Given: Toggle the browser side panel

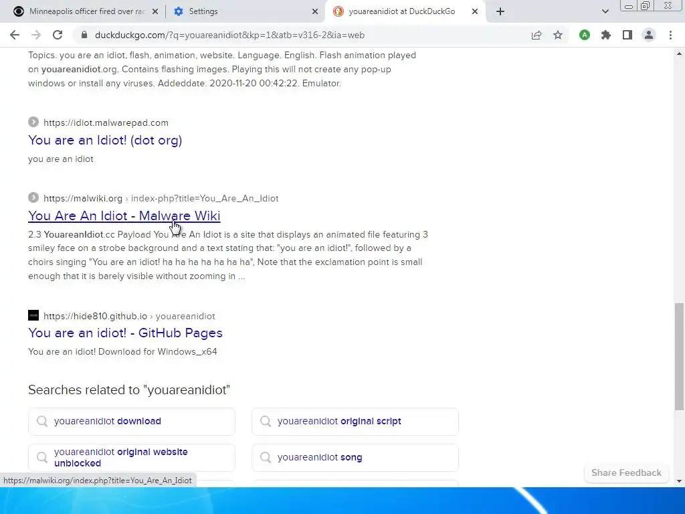Looking at the screenshot, I should pos(627,35).
